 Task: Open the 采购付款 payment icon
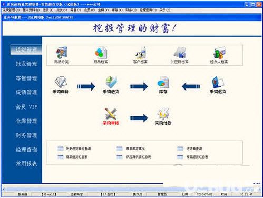[163, 114]
